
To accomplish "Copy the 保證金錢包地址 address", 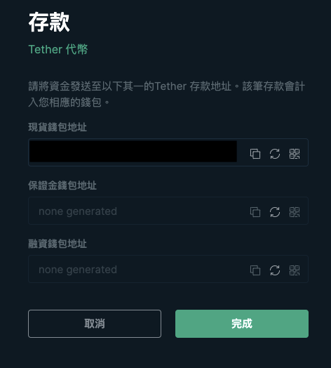I will point(255,212).
